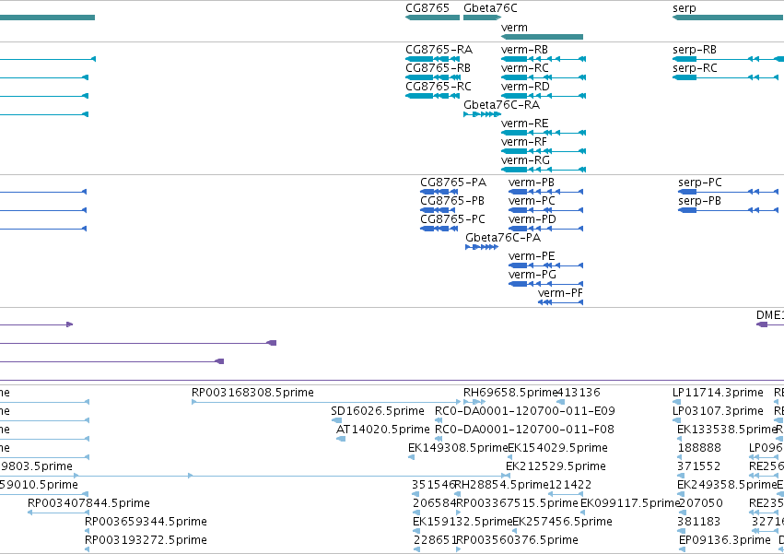Select EST LP03107.3prime
The image size is (784, 554).
point(676,420)
